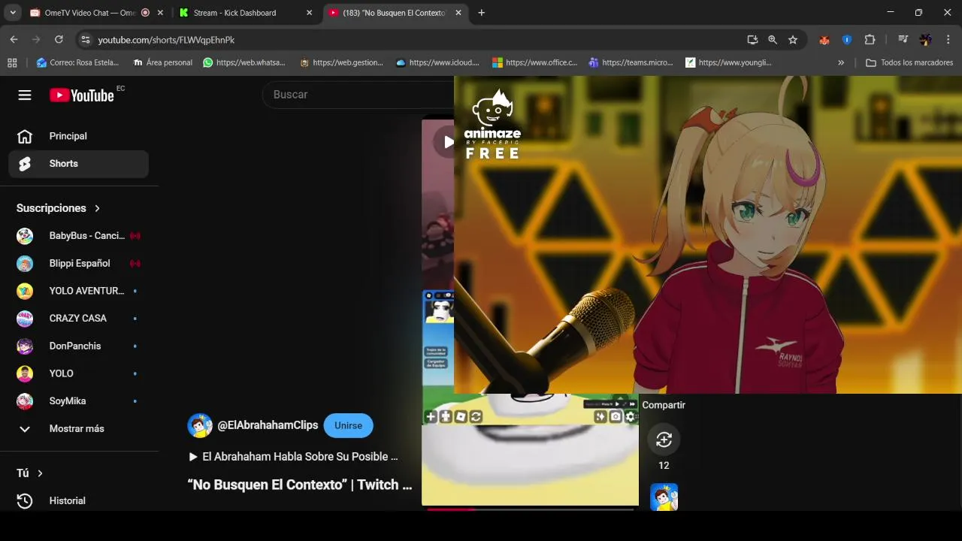Go to Principal in sidebar

[78, 136]
